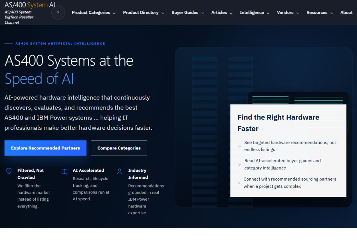
Task: Open the Vendors menu
Action: click(x=288, y=13)
